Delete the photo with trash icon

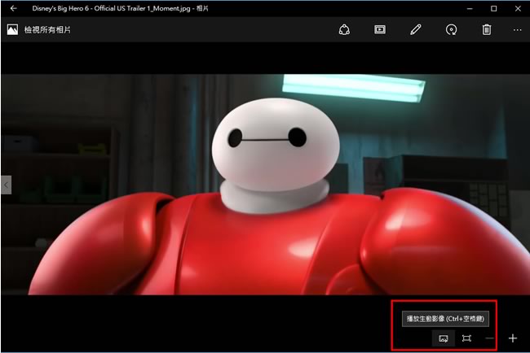click(487, 29)
